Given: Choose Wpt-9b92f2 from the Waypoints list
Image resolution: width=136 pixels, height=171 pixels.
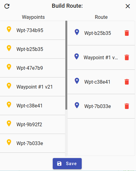Looking at the screenshot, I should pyautogui.click(x=32, y=124).
